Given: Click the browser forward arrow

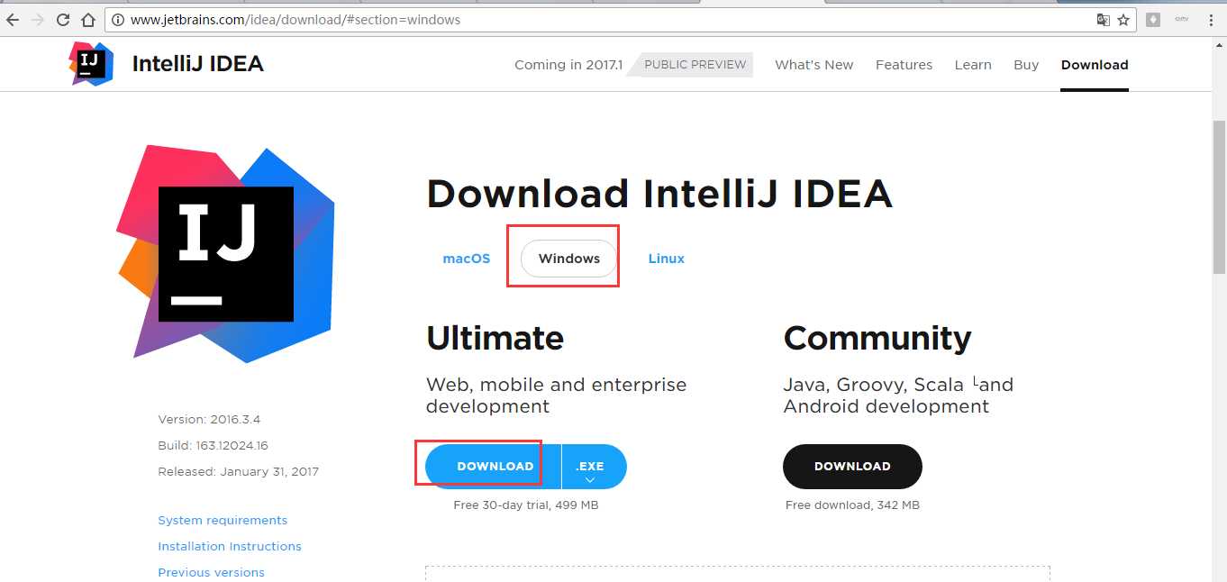Looking at the screenshot, I should point(38,20).
